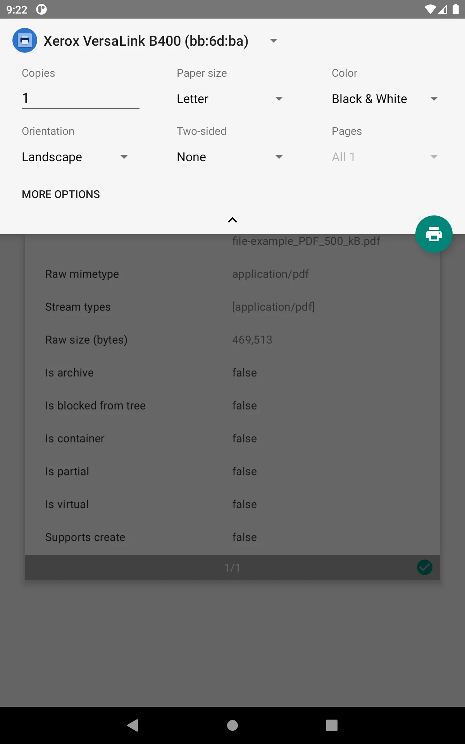Click the false value beside Supports create
465x744 pixels.
(x=245, y=537)
